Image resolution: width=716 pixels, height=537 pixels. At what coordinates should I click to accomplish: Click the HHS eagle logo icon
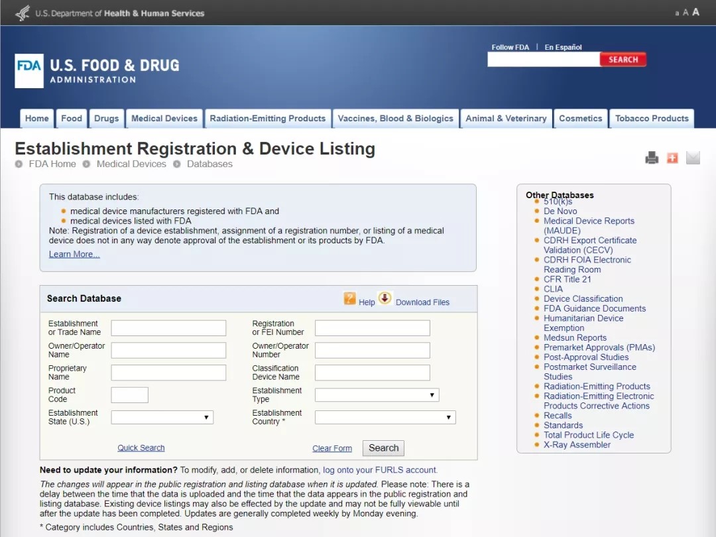click(23, 13)
